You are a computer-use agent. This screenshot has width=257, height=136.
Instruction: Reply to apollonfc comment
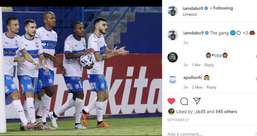(x=211, y=87)
